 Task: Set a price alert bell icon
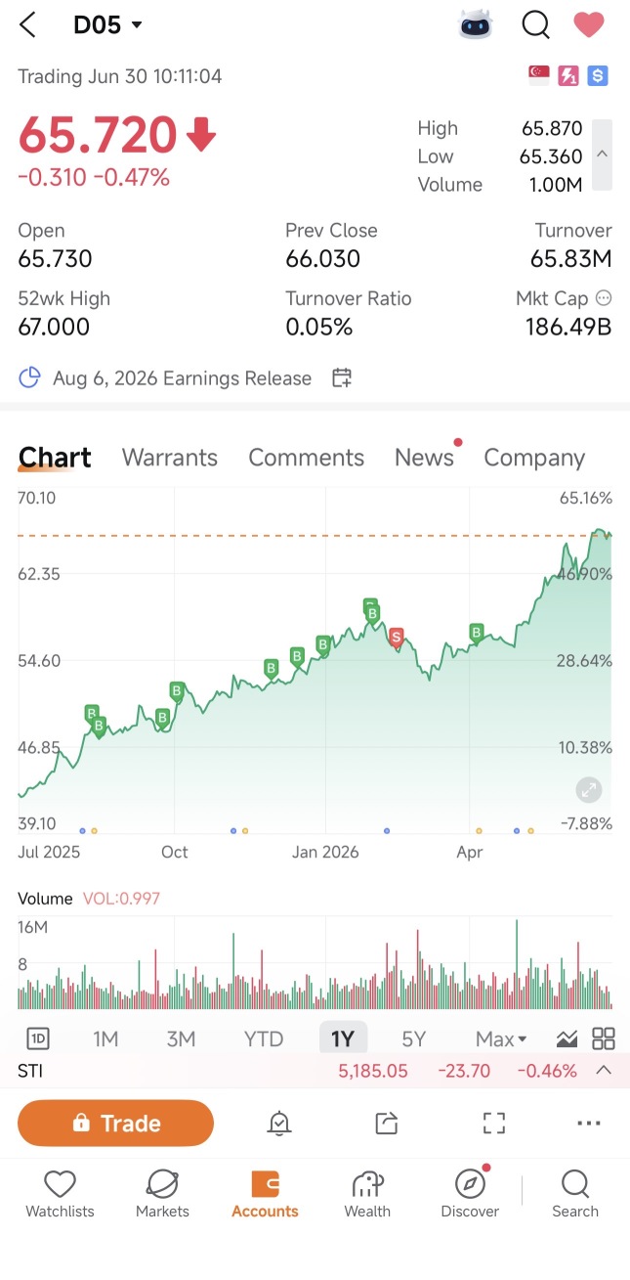pos(279,1123)
